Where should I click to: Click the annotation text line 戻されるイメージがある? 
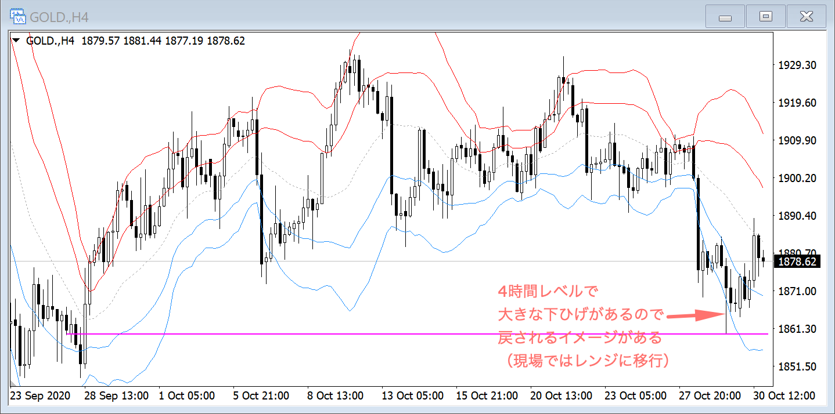point(580,337)
